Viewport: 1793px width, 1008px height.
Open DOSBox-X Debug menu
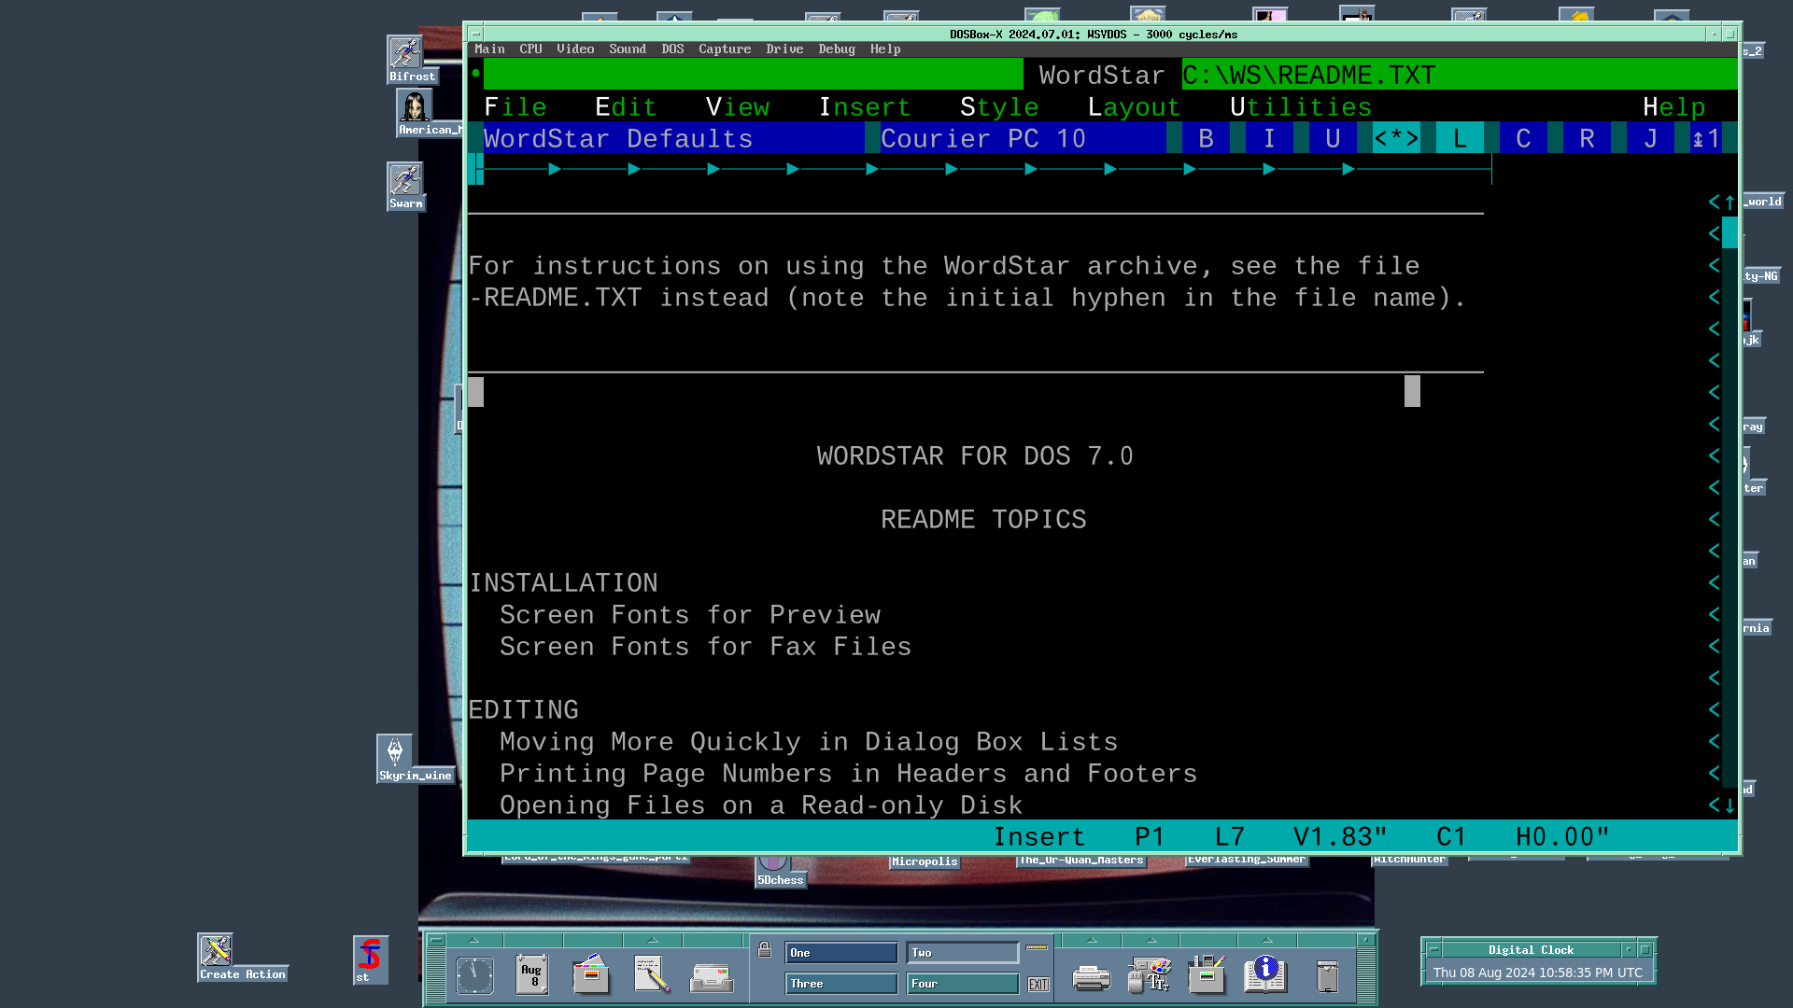coord(837,49)
